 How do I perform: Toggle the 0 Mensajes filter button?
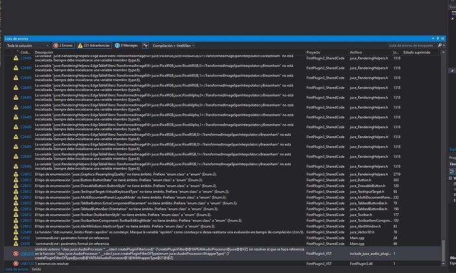click(126, 46)
